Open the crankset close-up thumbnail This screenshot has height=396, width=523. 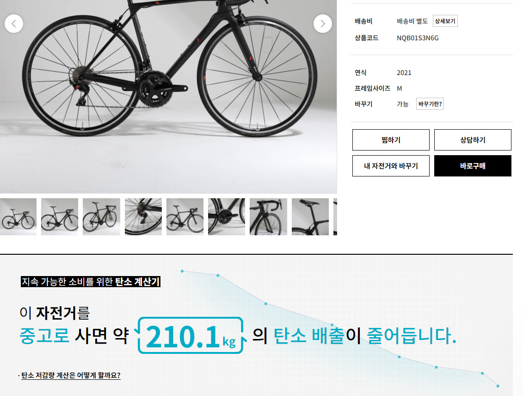(227, 217)
